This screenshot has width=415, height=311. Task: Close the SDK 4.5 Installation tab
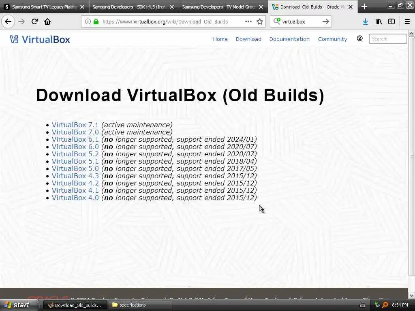click(172, 7)
